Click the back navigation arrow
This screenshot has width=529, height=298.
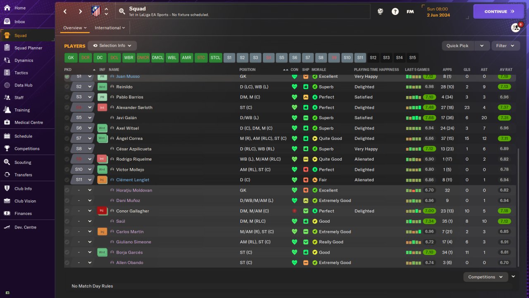65,12
